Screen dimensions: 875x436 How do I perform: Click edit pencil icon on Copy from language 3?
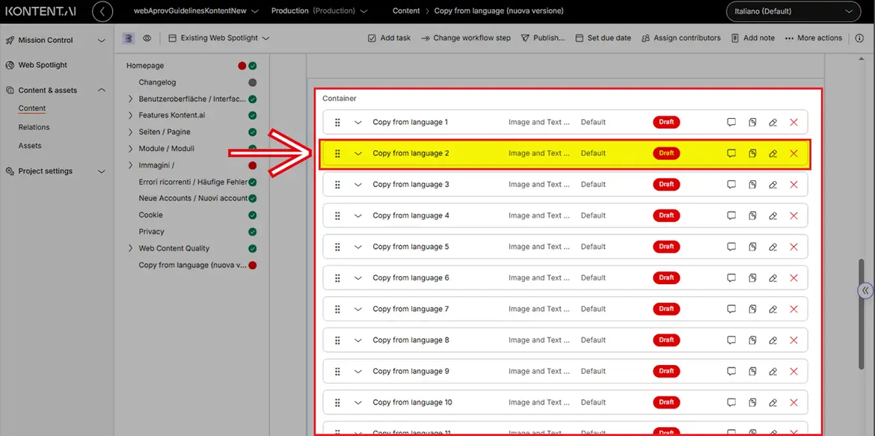pyautogui.click(x=773, y=185)
